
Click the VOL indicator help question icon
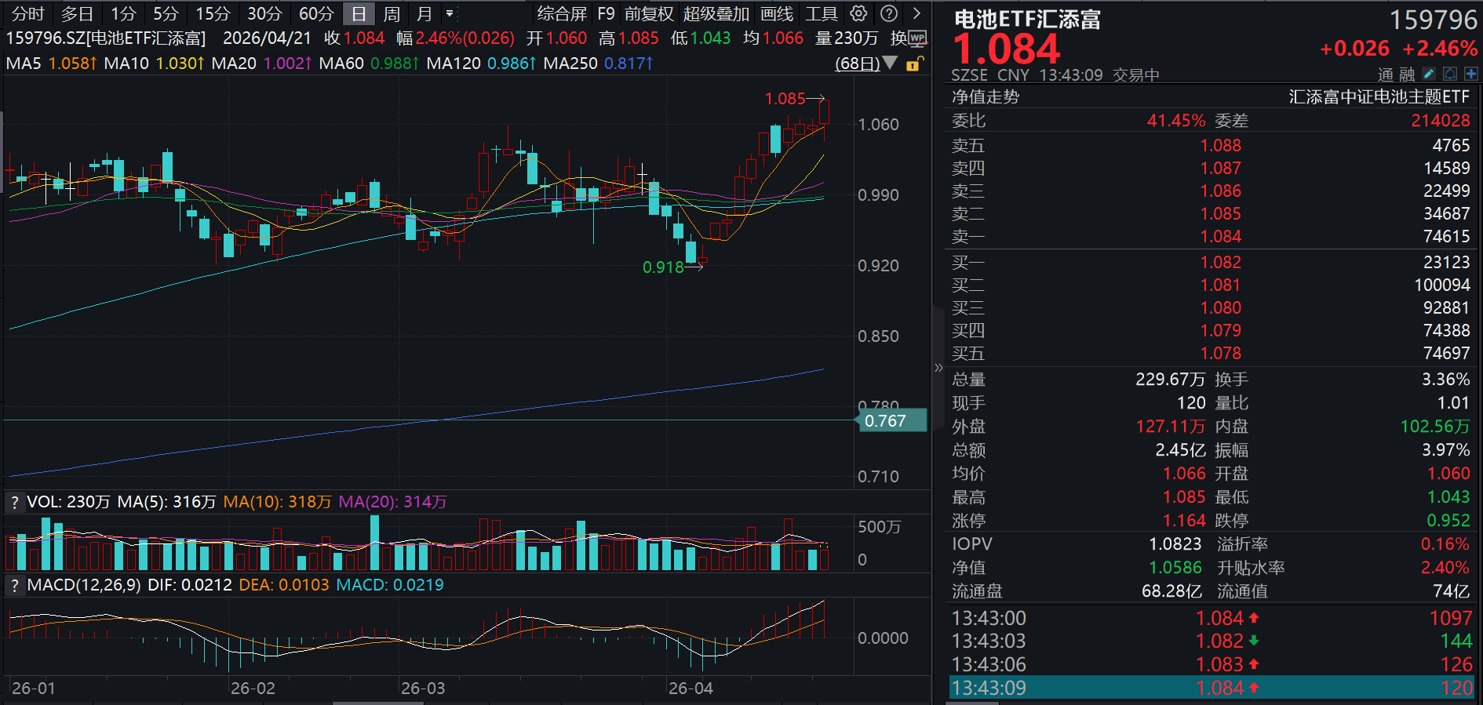click(x=14, y=502)
